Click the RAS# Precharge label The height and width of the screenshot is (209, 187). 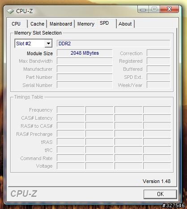[x=34, y=134]
